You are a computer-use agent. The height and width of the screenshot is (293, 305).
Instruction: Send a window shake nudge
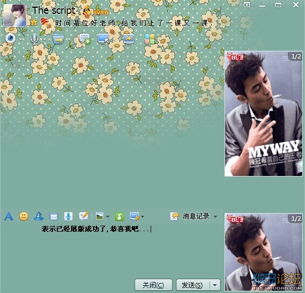[x=53, y=216]
